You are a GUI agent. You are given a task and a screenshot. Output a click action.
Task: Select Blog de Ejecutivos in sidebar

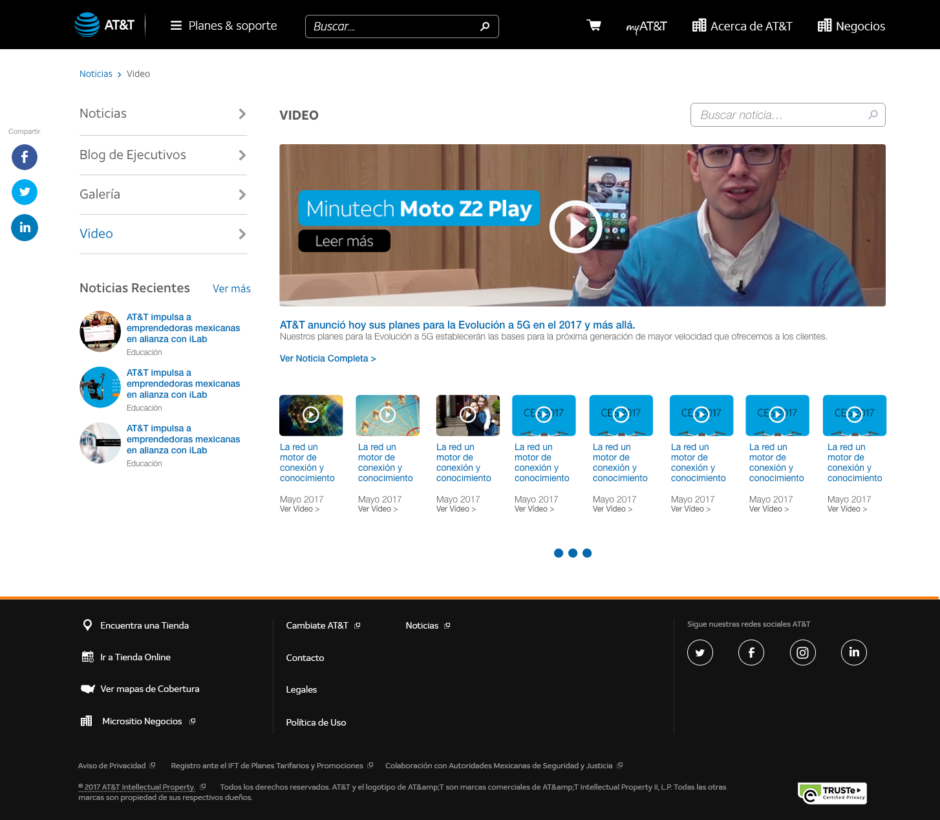(x=133, y=155)
